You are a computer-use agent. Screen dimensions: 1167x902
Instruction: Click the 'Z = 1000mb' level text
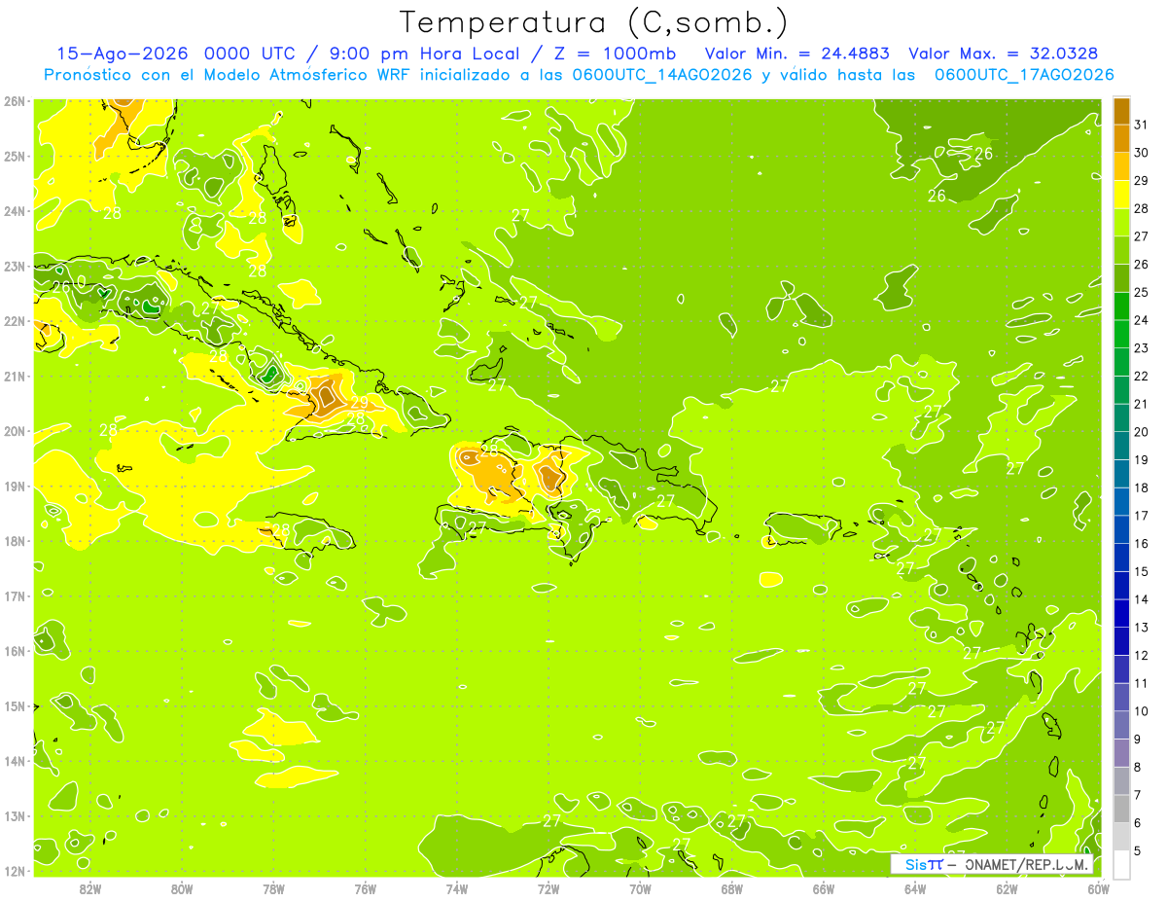tap(615, 54)
